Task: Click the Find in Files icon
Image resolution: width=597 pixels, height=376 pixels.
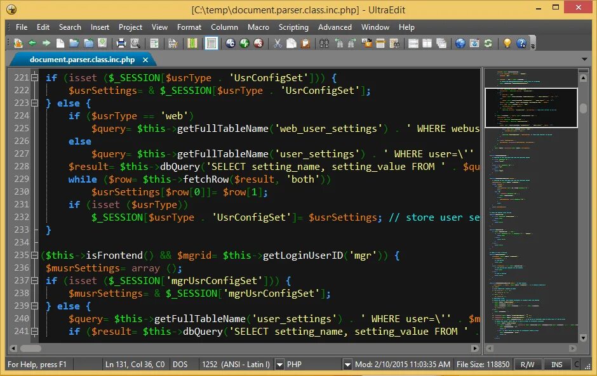Action: (394, 43)
